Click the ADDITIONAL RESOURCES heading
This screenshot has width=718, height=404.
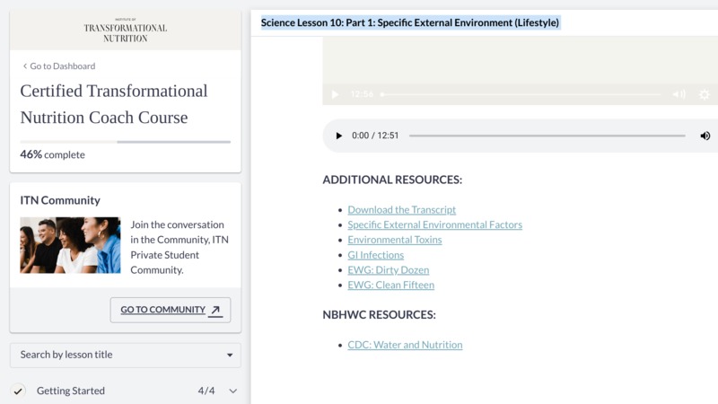point(392,180)
